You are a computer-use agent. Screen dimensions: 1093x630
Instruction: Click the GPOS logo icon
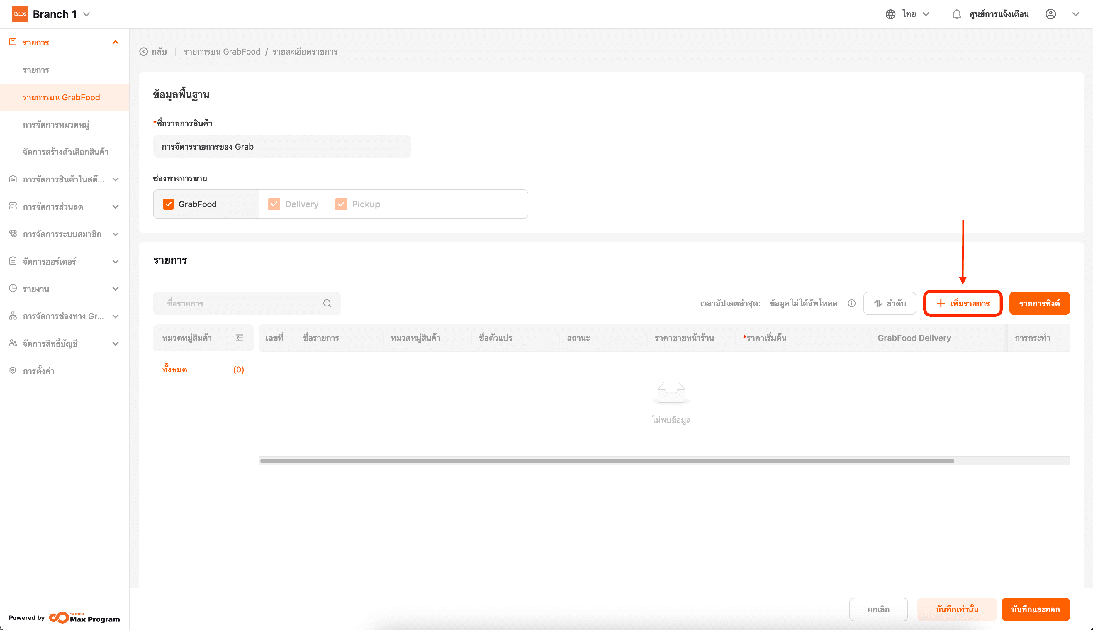(20, 14)
